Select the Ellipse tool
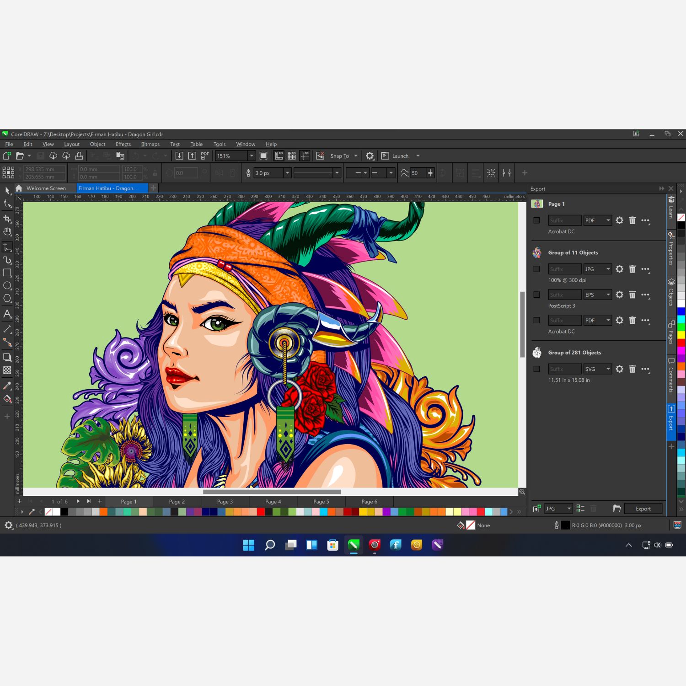 coord(8,284)
